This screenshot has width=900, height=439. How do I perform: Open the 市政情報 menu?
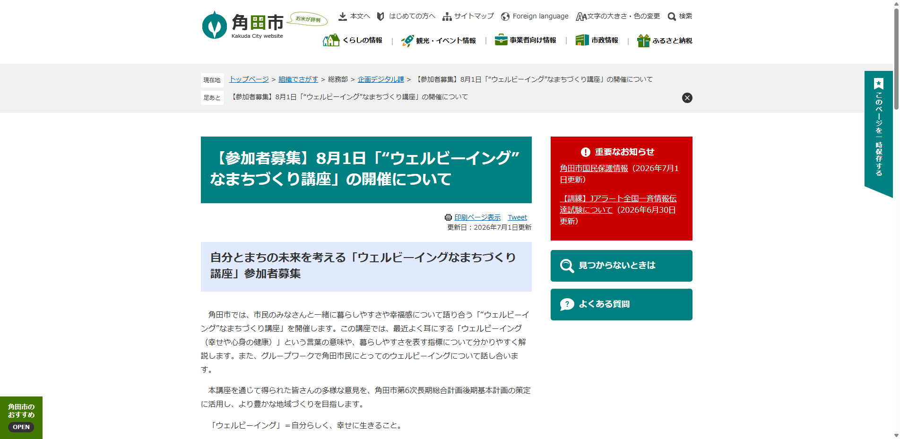[605, 41]
